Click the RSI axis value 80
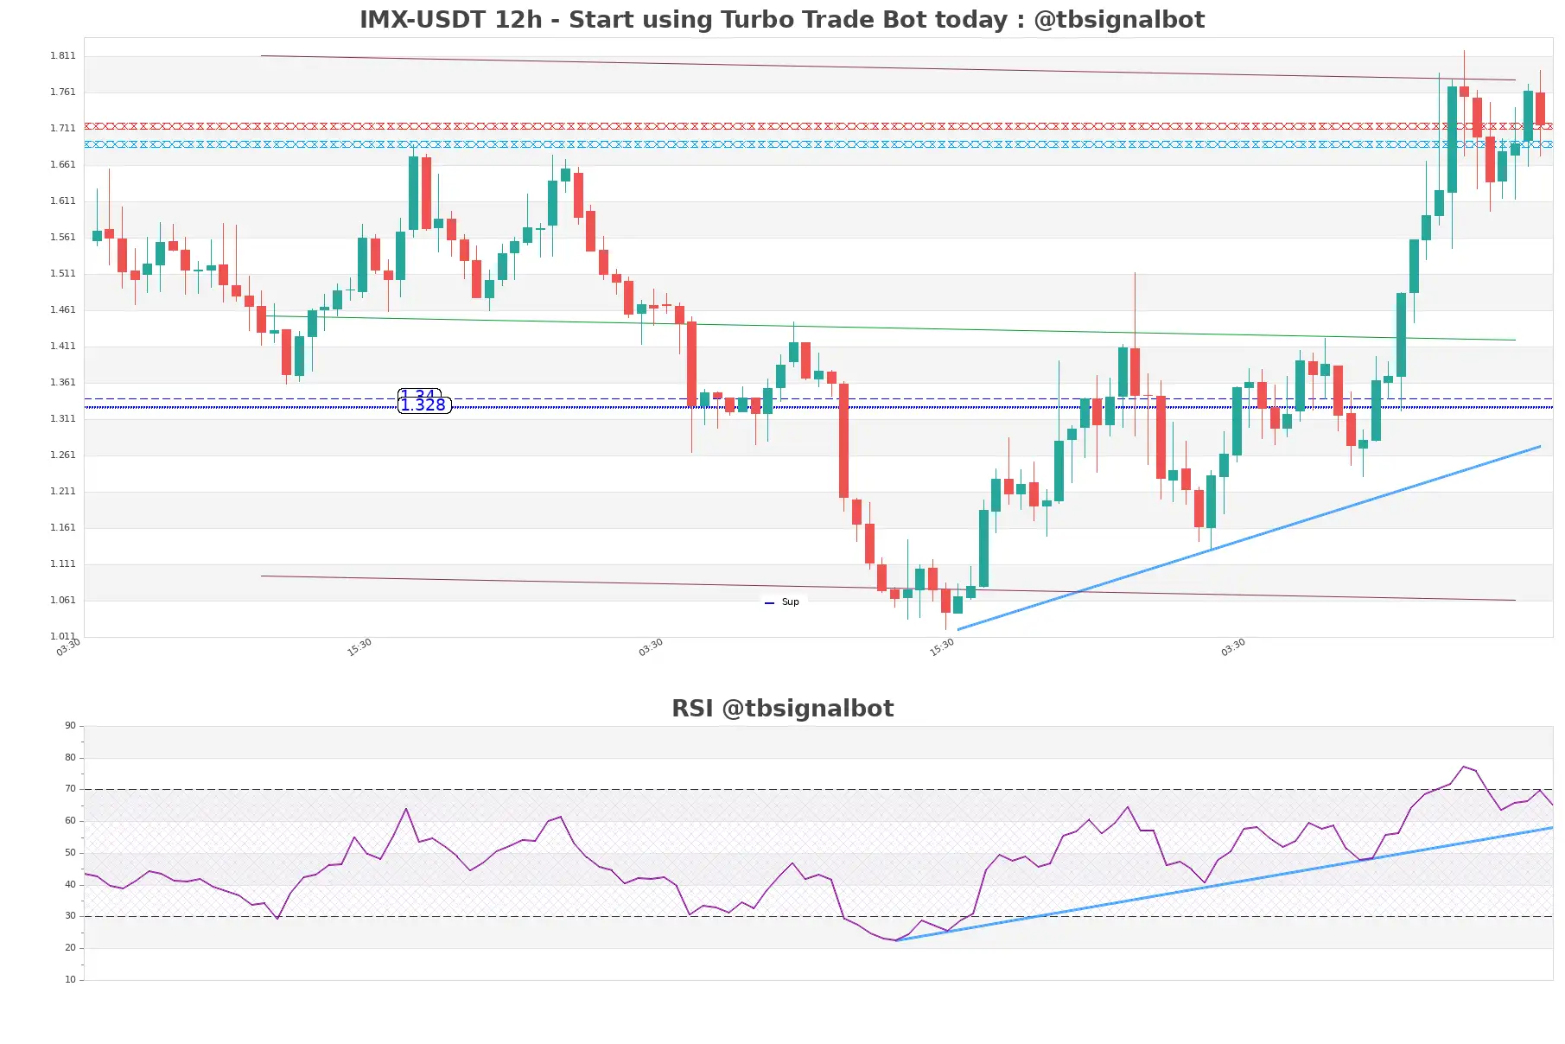 click(x=70, y=758)
